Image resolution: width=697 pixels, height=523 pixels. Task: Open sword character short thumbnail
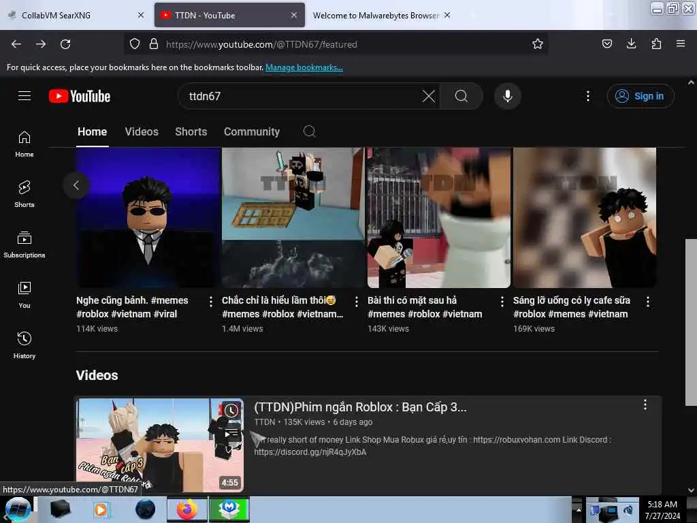tap(293, 217)
